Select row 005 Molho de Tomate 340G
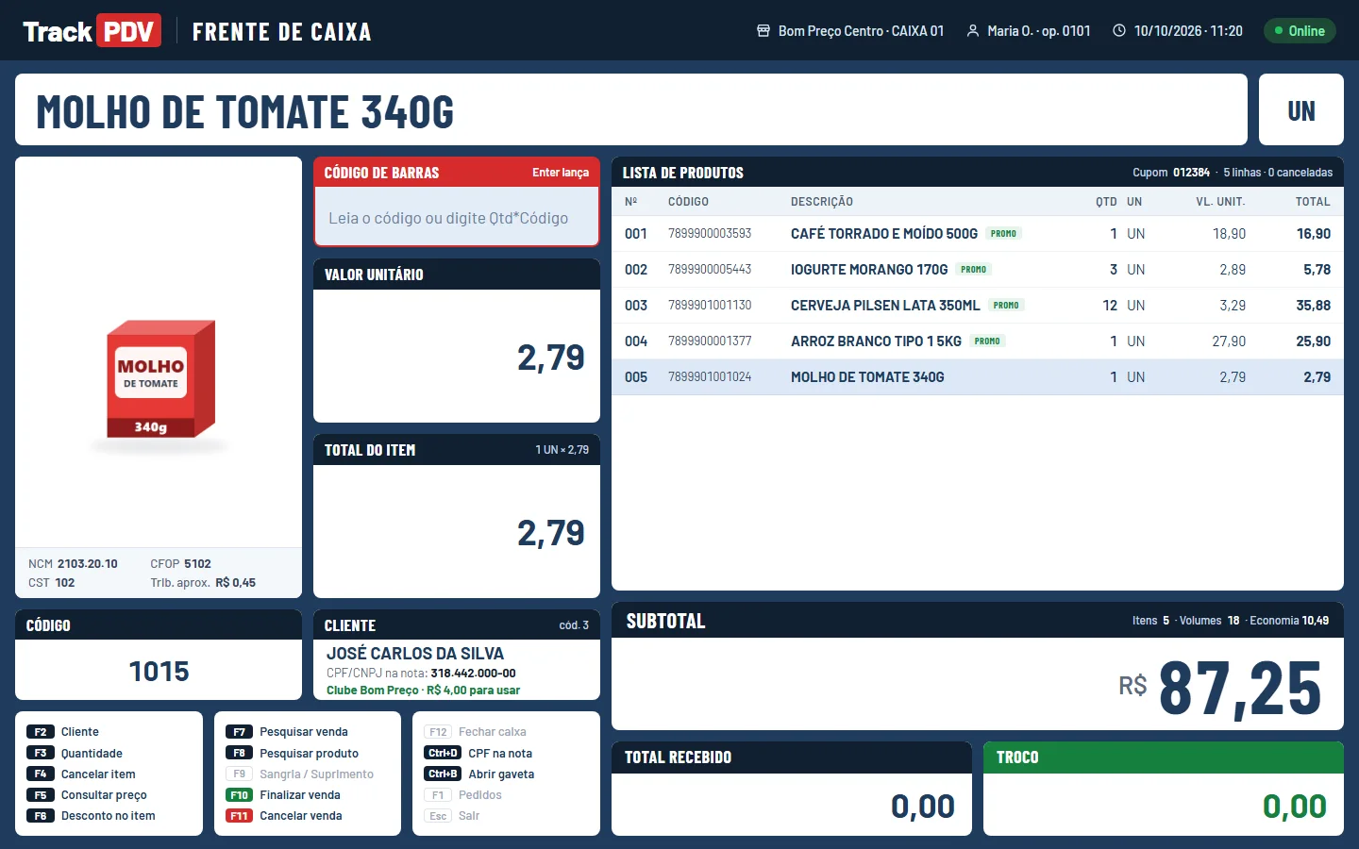The image size is (1359, 849). pos(978,377)
